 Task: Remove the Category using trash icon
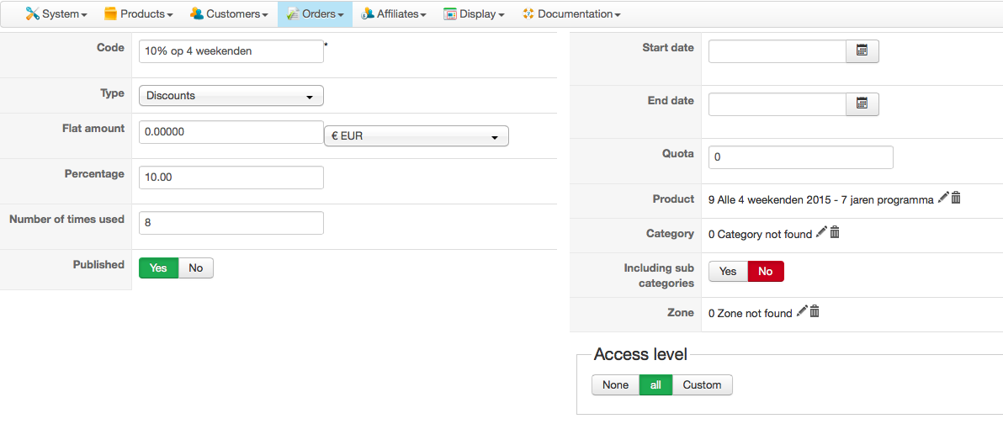point(835,232)
